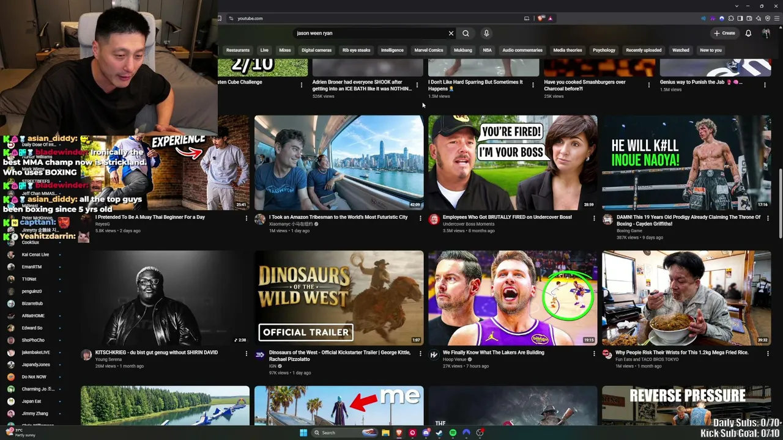
Task: Select the Psychology filter chip
Action: pos(604,50)
